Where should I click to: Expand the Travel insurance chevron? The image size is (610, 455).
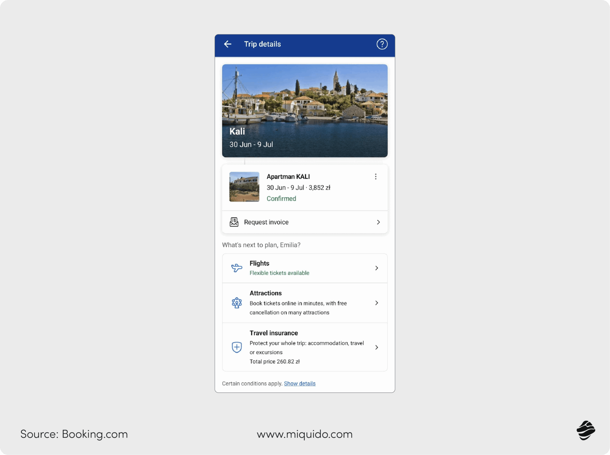pos(376,347)
